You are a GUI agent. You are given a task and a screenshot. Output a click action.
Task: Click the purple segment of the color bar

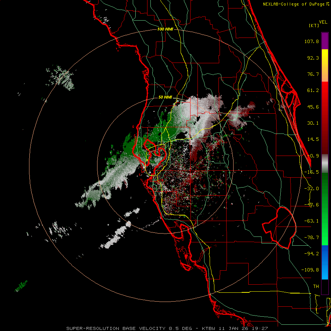325,41
